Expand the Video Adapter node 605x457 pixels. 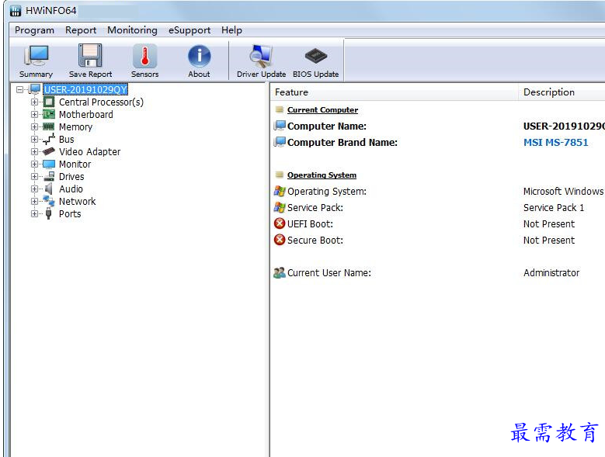pyautogui.click(x=34, y=152)
